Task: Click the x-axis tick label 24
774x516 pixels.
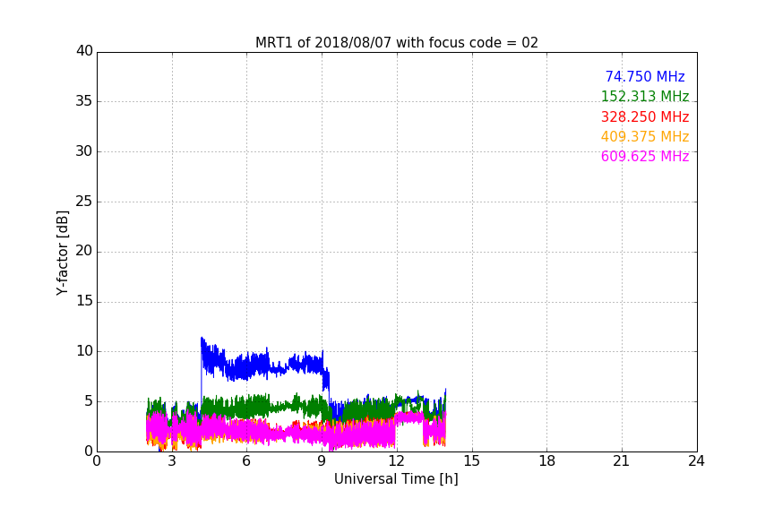Action: [x=696, y=461]
